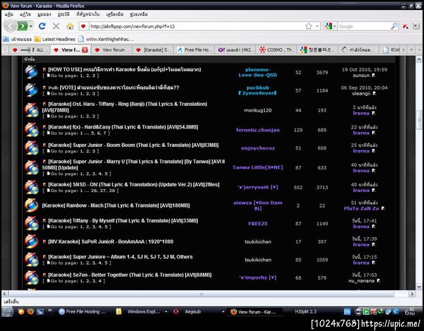
Task: Bookmark this page with the star icon
Action: [x=308, y=26]
